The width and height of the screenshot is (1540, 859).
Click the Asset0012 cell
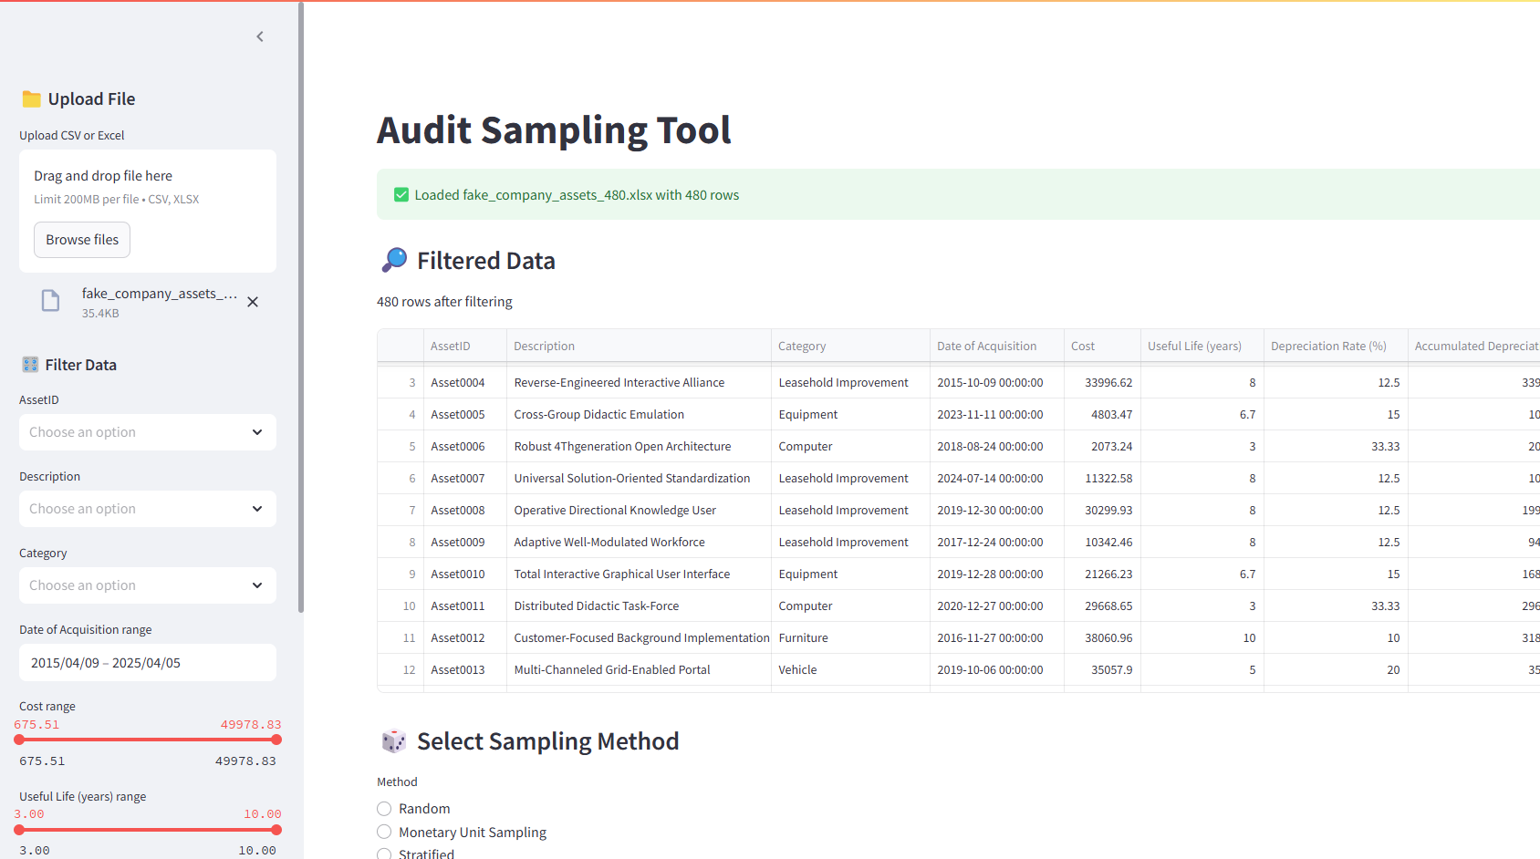point(465,637)
